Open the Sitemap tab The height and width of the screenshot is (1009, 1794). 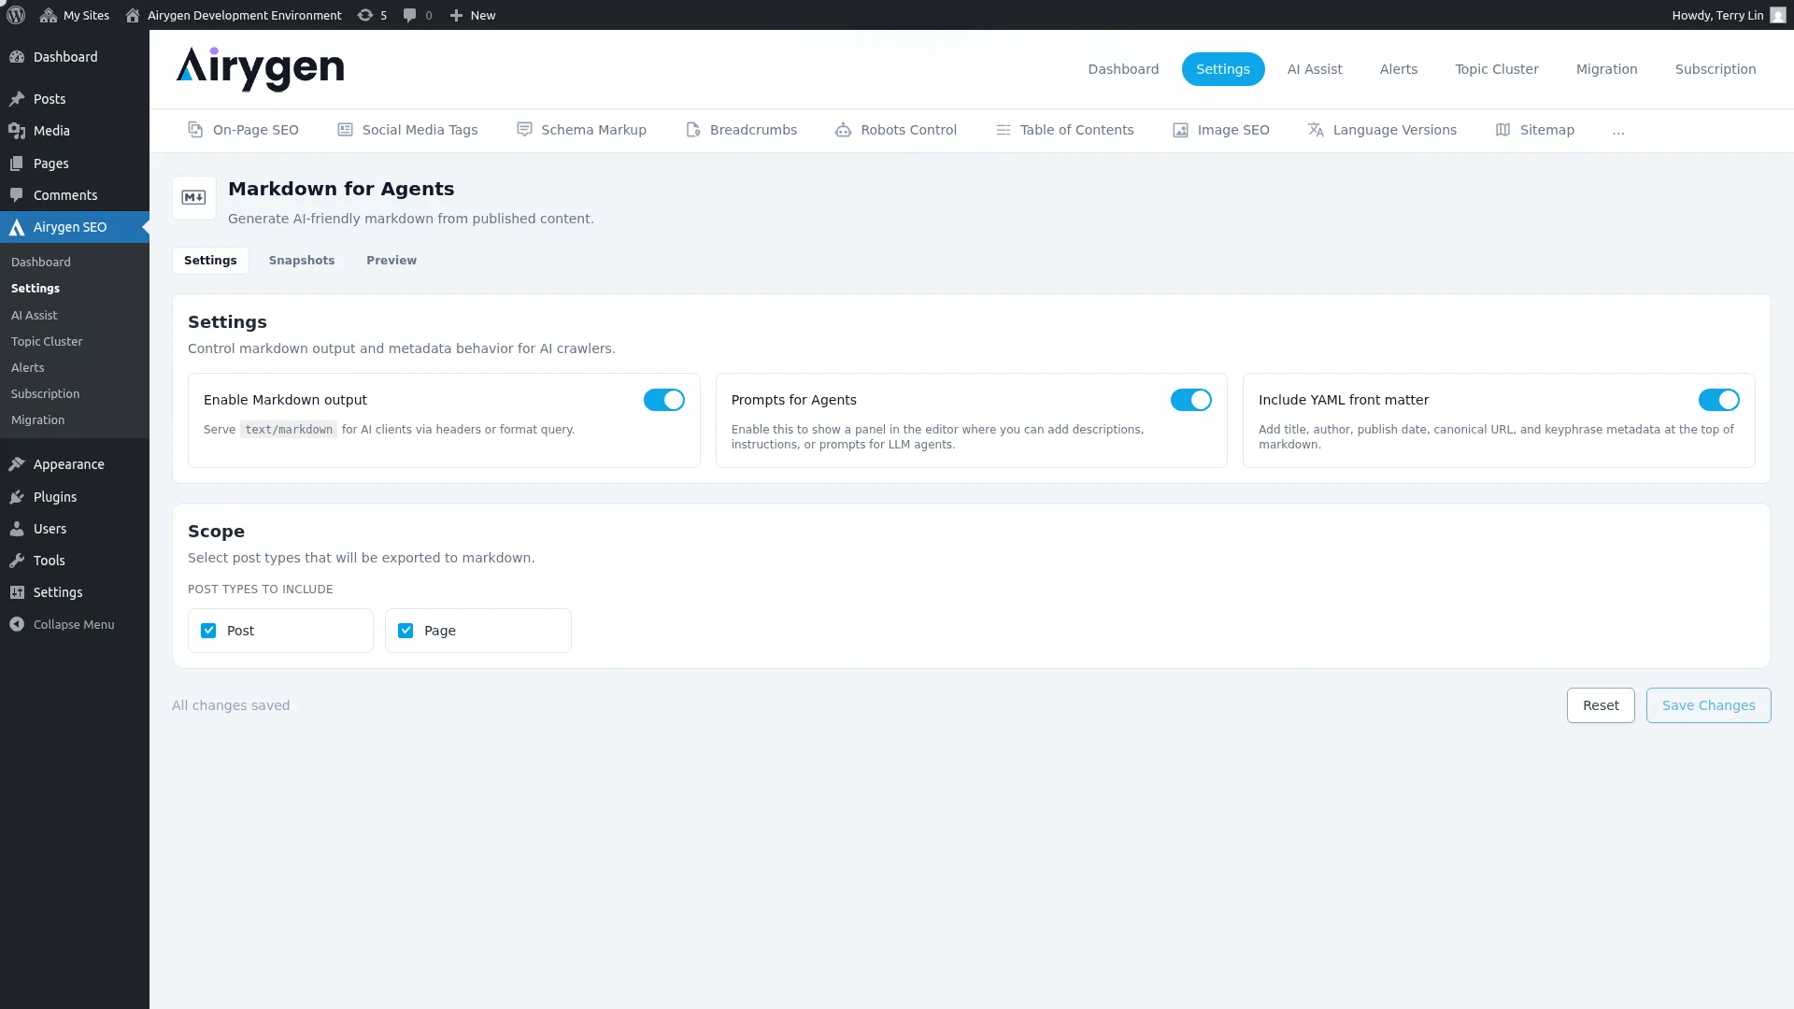click(x=1535, y=130)
